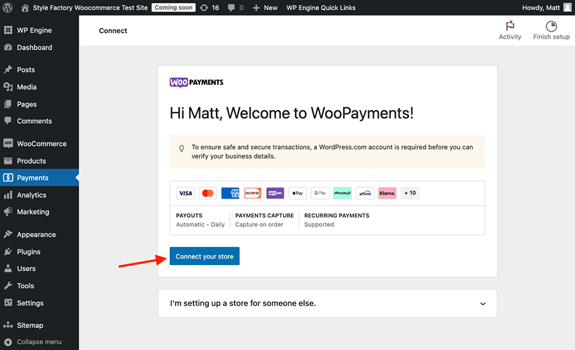Click the +10 more payment methods badge
This screenshot has height=350, width=575.
410,193
